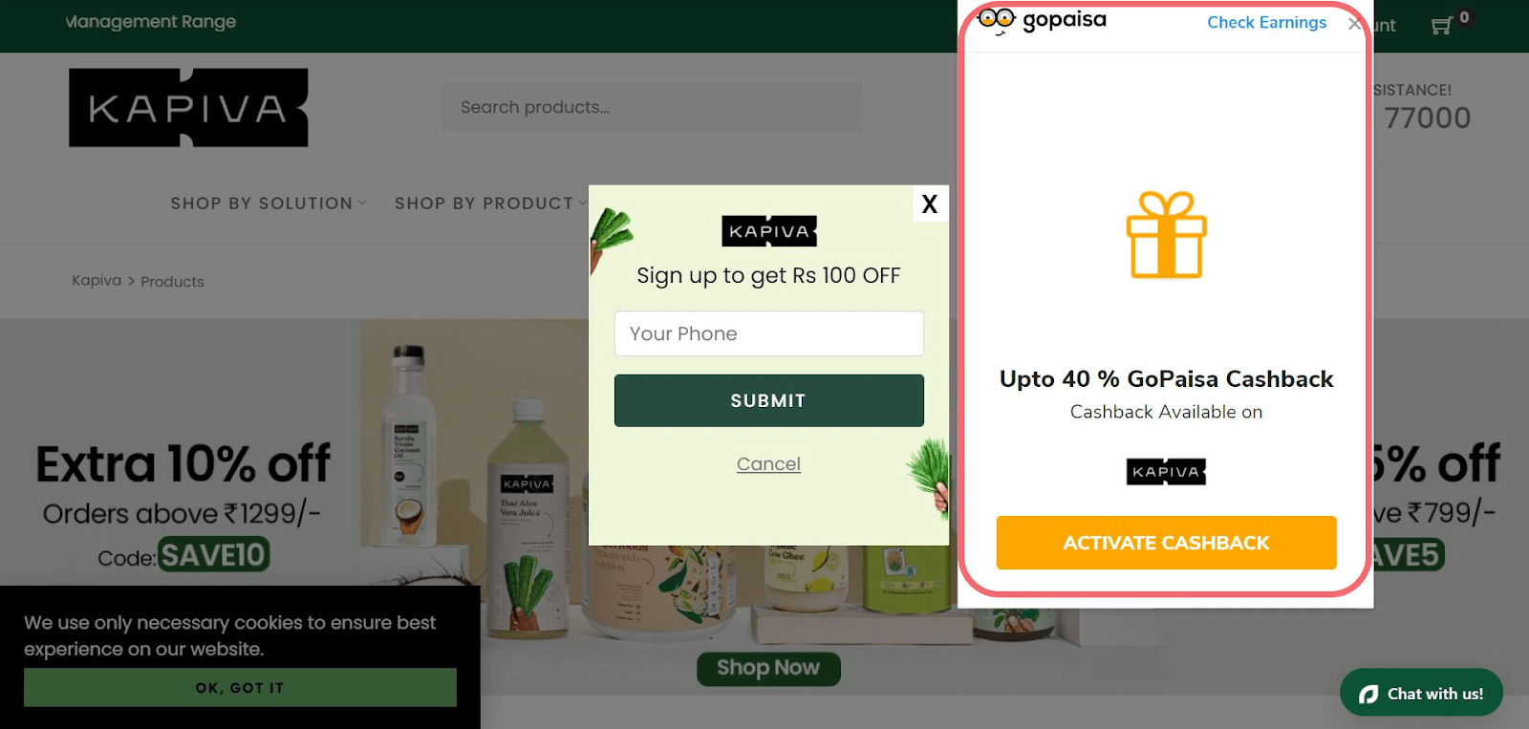Click Cancel link in signup popup
The height and width of the screenshot is (729, 1529).
pos(768,463)
